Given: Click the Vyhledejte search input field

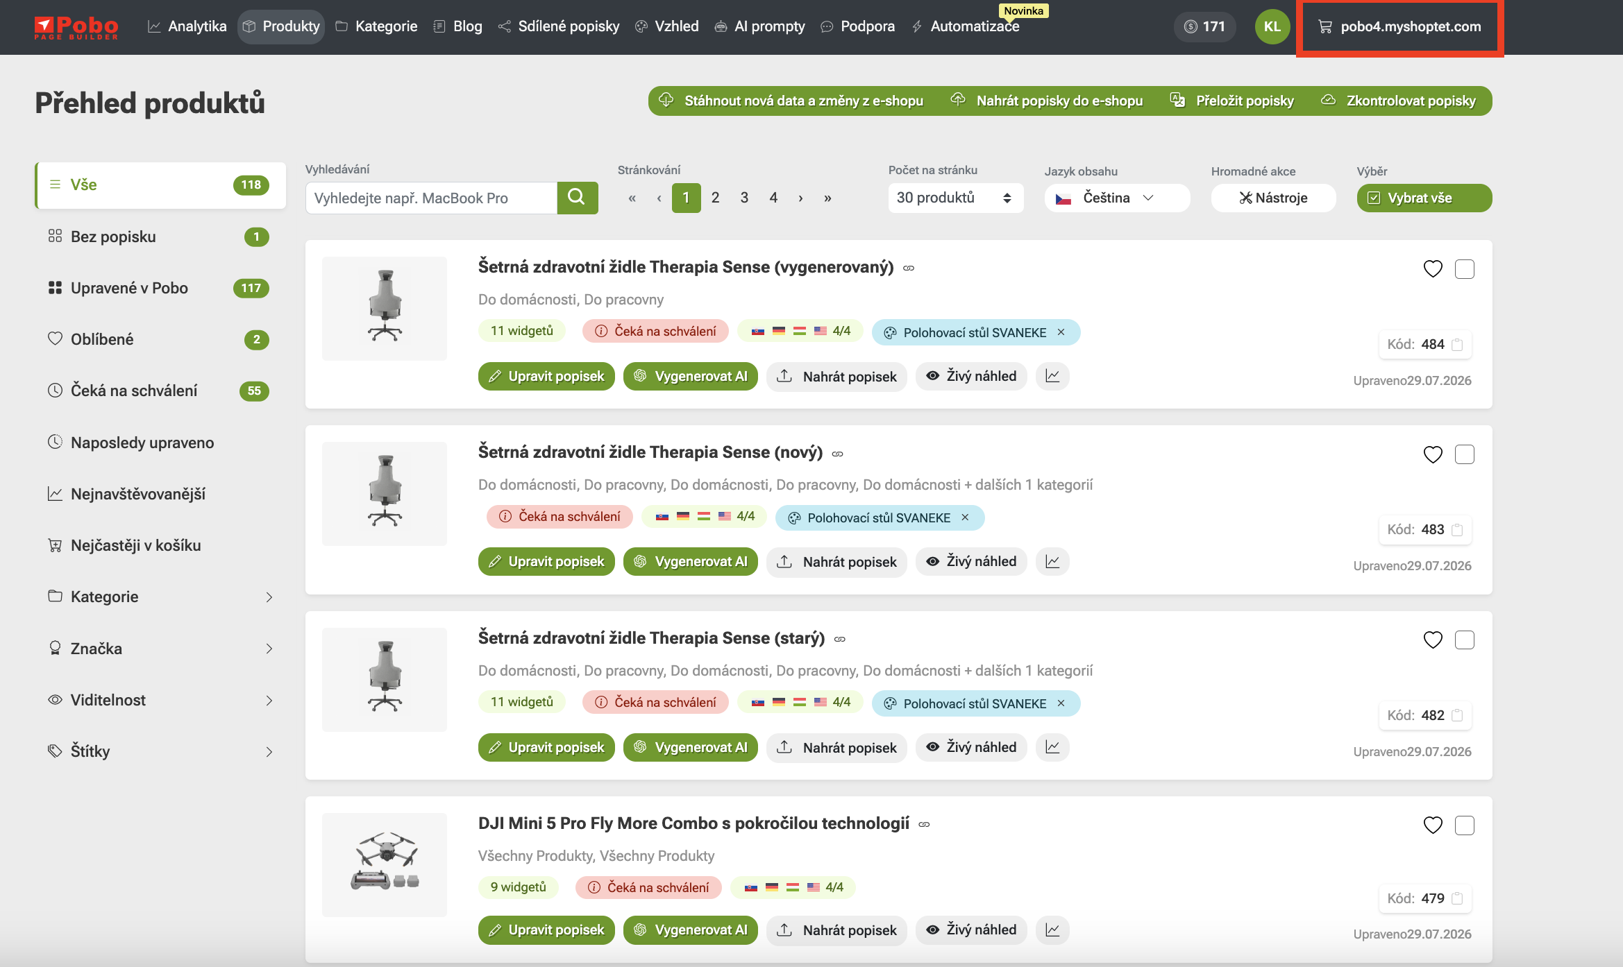Looking at the screenshot, I should [x=431, y=198].
